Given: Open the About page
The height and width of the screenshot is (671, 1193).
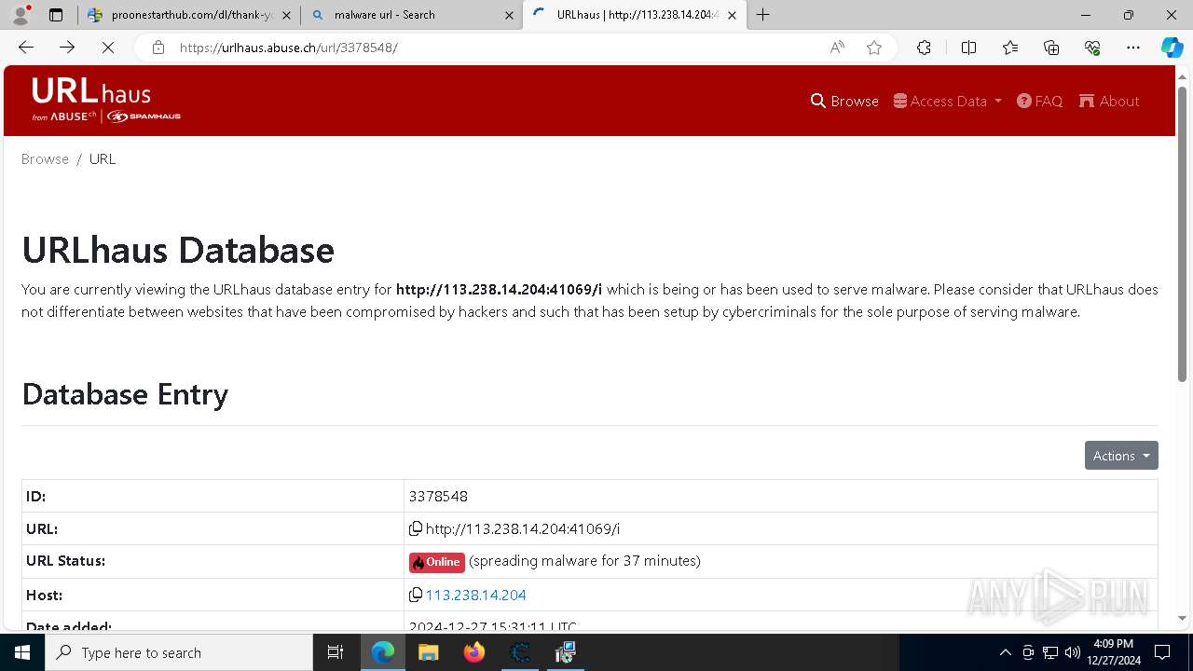Looking at the screenshot, I should [1109, 101].
